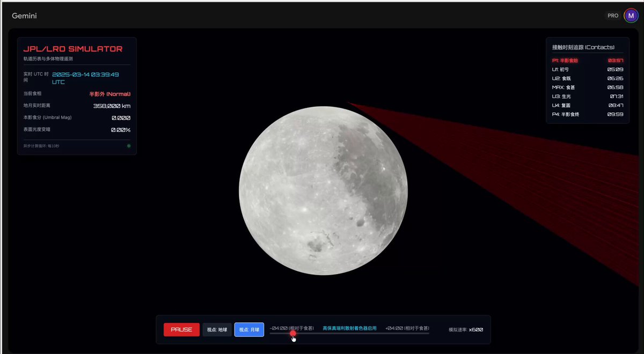Click the red timeline slider handle
Image resolution: width=644 pixels, height=354 pixels.
click(293, 334)
